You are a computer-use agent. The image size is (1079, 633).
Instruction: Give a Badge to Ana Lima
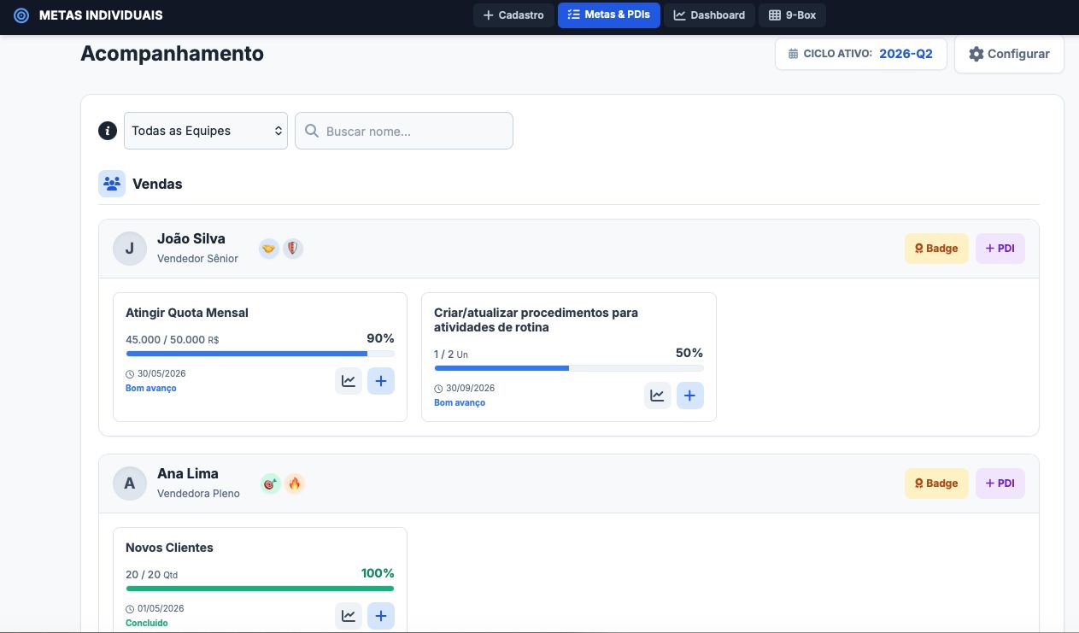(x=936, y=484)
